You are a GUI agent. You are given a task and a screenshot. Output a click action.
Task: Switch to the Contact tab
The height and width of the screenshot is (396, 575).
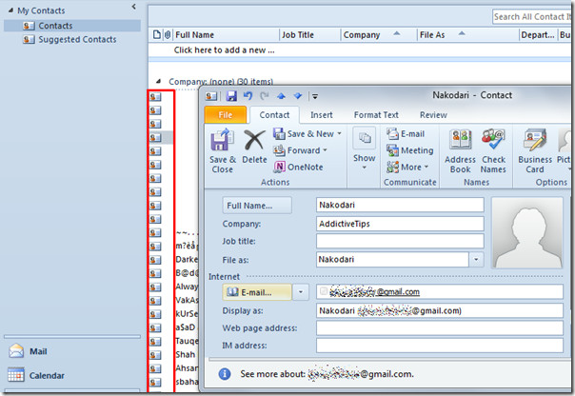pos(274,115)
